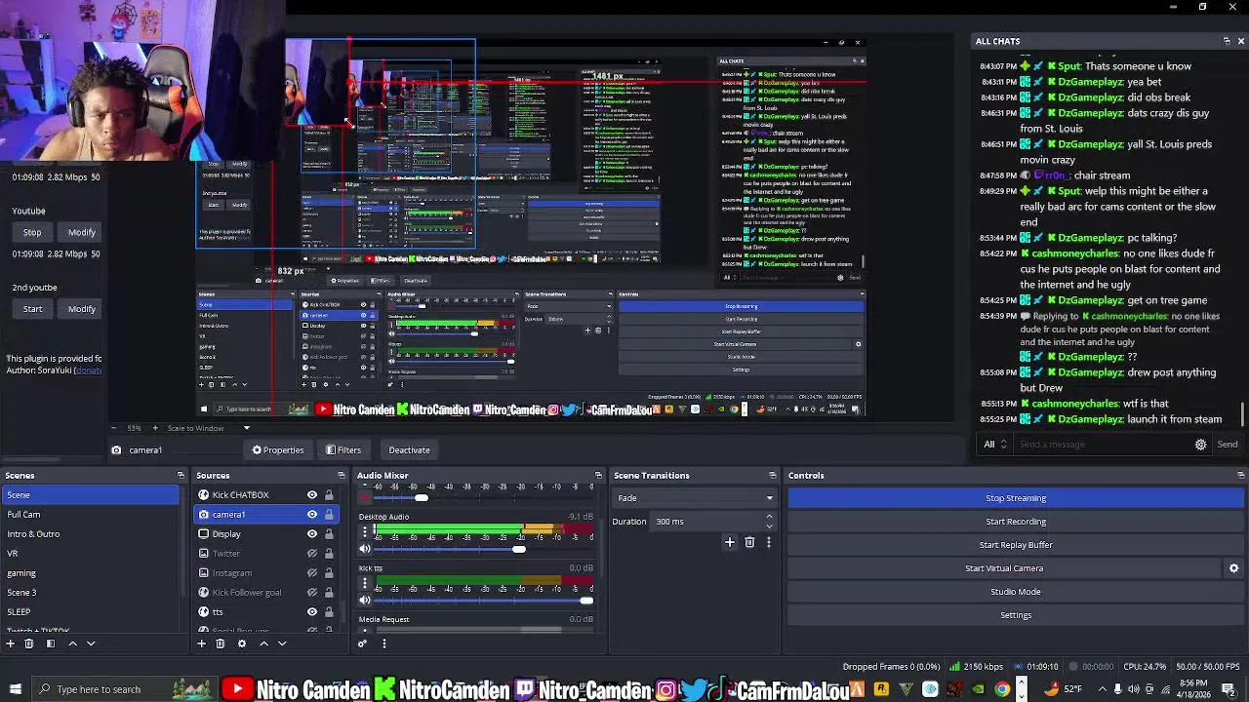The width and height of the screenshot is (1249, 702).
Task: Click the Send a message input field
Action: click(x=1103, y=445)
